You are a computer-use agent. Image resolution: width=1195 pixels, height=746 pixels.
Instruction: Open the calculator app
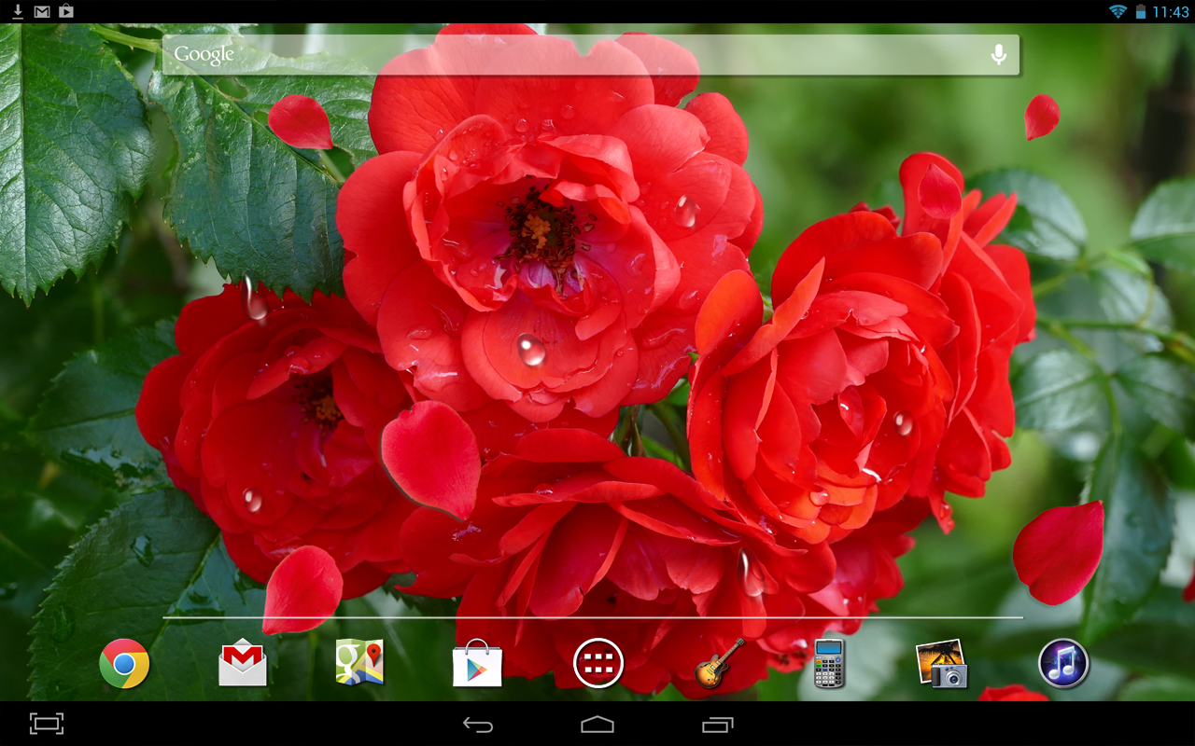click(x=829, y=663)
